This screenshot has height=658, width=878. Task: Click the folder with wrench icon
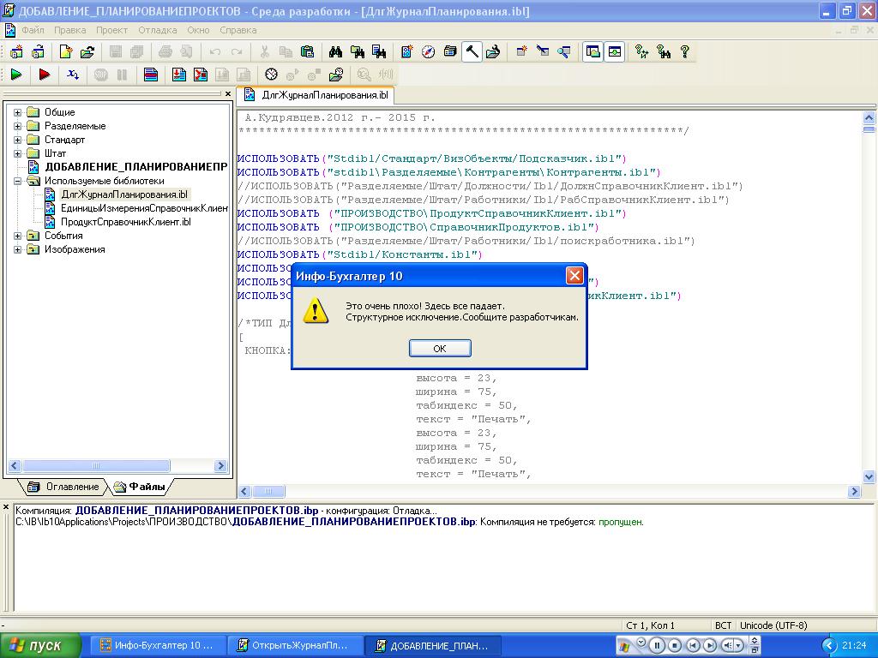click(493, 52)
